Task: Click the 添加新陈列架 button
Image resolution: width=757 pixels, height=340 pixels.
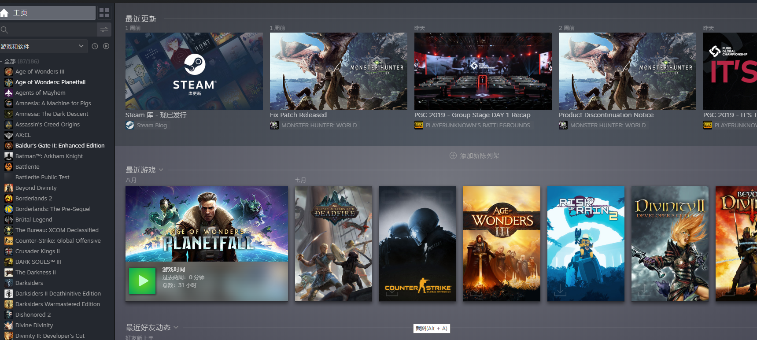Action: point(474,155)
